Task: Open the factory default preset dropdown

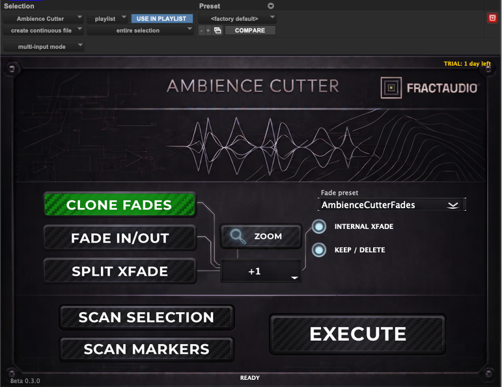Action: tap(237, 19)
